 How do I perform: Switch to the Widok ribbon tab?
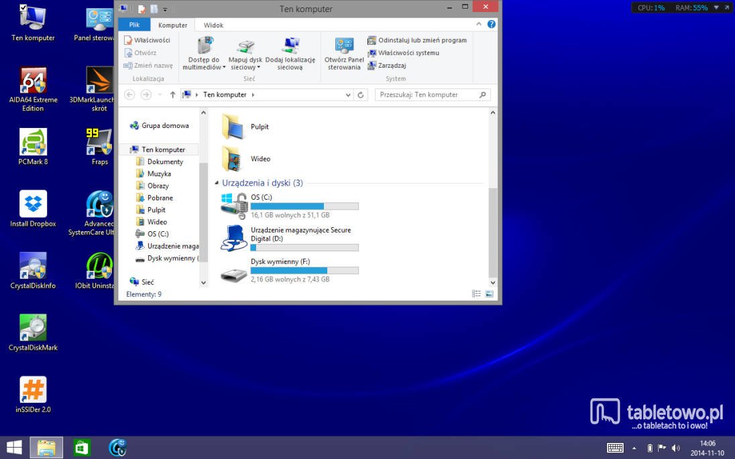pos(213,25)
